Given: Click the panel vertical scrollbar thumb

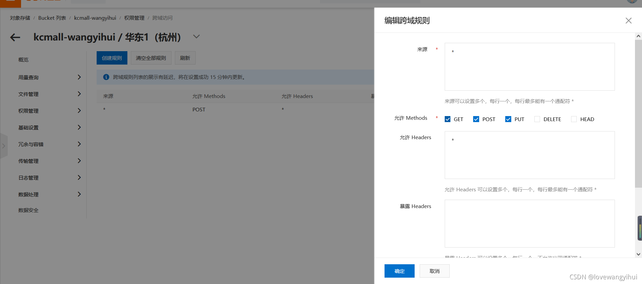Looking at the screenshot, I should [638, 114].
